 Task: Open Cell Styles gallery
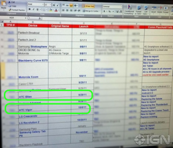145,10
